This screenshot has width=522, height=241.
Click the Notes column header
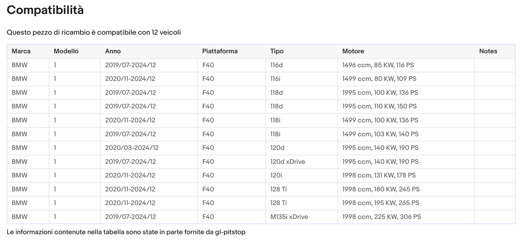(488, 51)
